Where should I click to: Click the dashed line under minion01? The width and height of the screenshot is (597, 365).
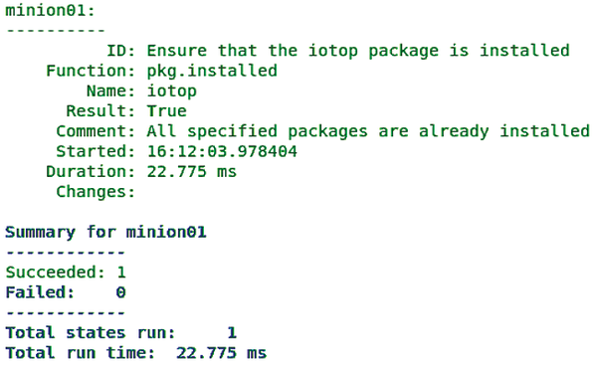(x=56, y=31)
